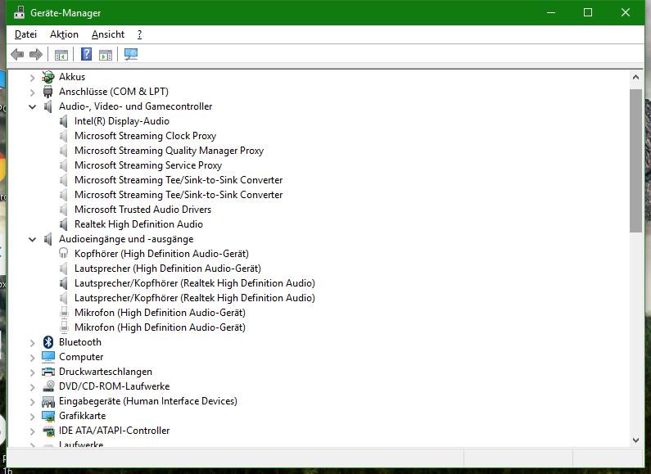Click the Audioeingänge und -ausgänge category icon
Image resolution: width=651 pixels, height=474 pixels.
coord(48,239)
